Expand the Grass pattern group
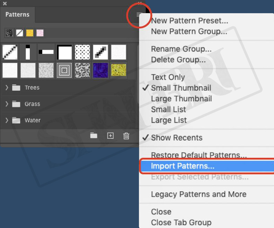 [x=7, y=104]
